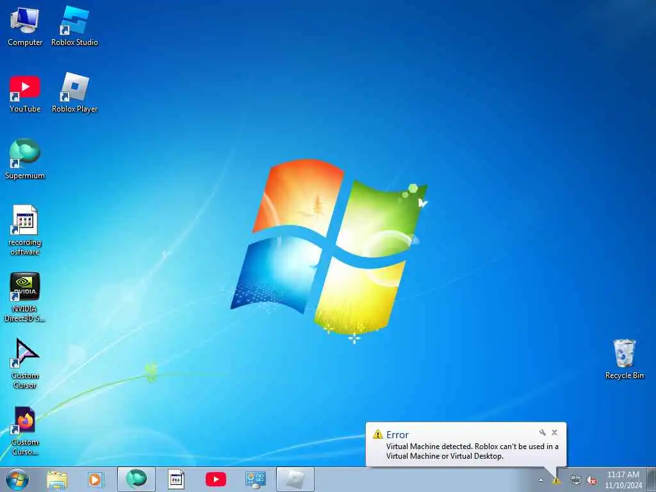This screenshot has width=656, height=492.
Task: Launch the Roblox Studio shortcut
Action: pyautogui.click(x=74, y=26)
